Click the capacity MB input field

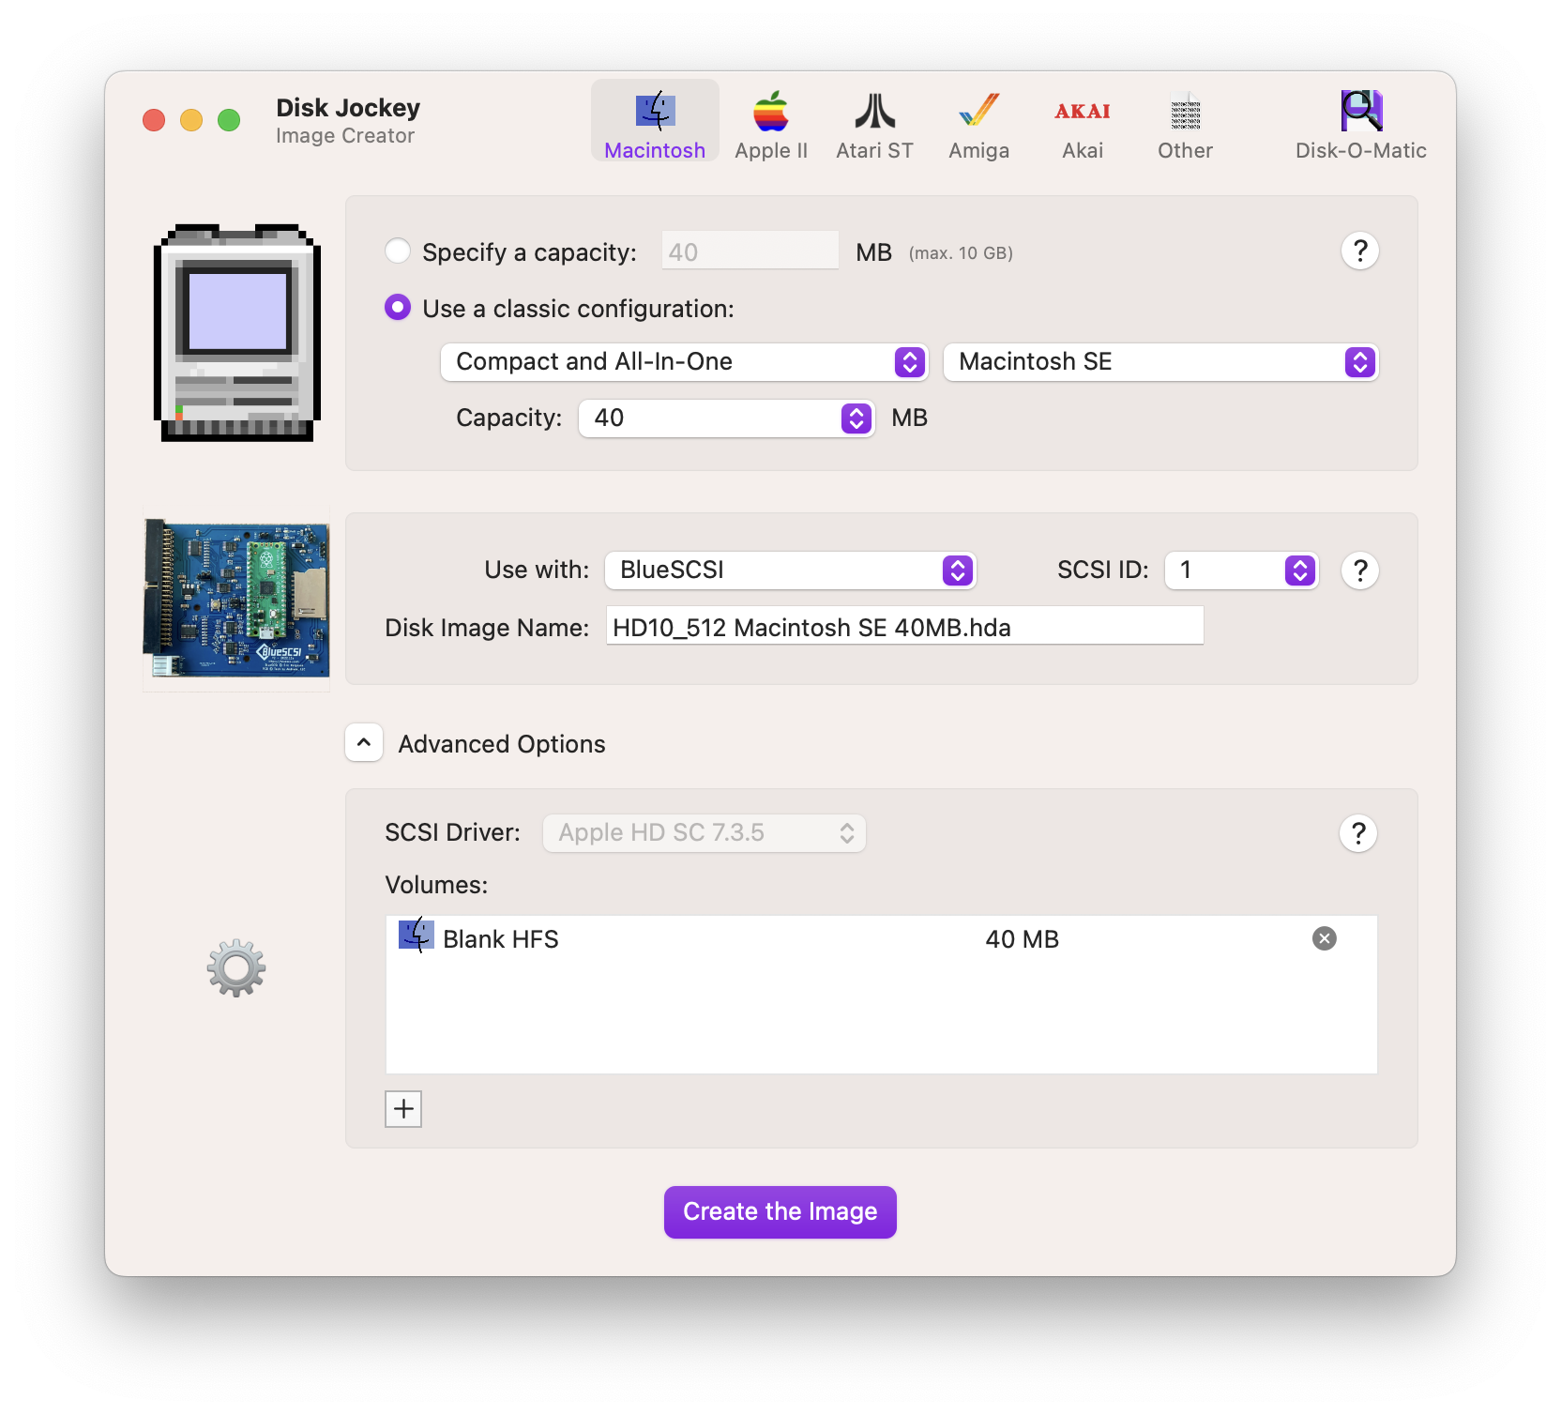pyautogui.click(x=750, y=251)
